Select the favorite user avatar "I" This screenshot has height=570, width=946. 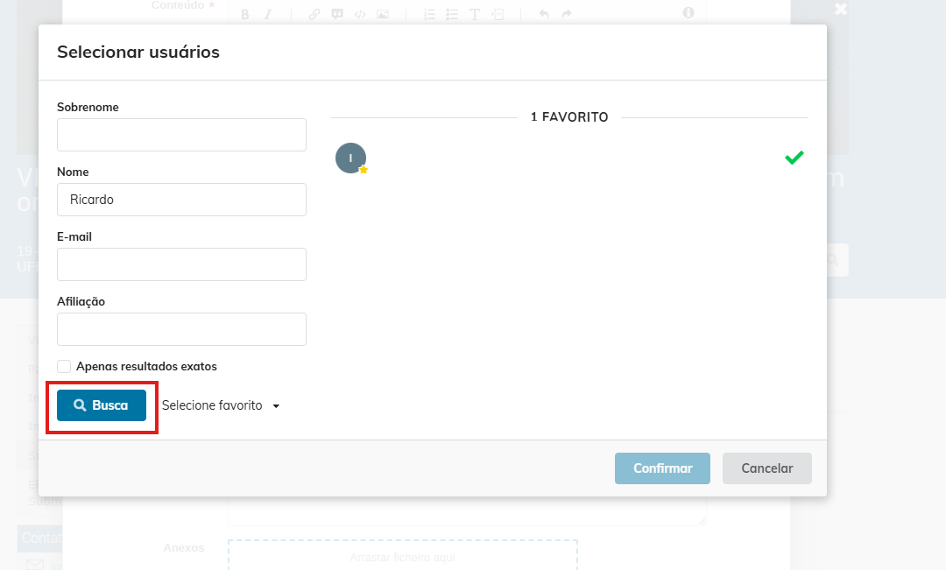[350, 158]
